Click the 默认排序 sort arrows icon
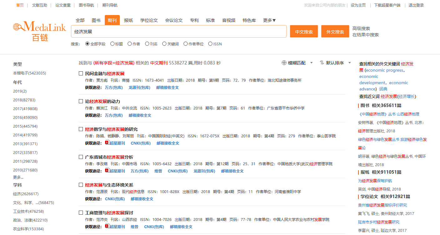The image size is (440, 235). point(322,63)
